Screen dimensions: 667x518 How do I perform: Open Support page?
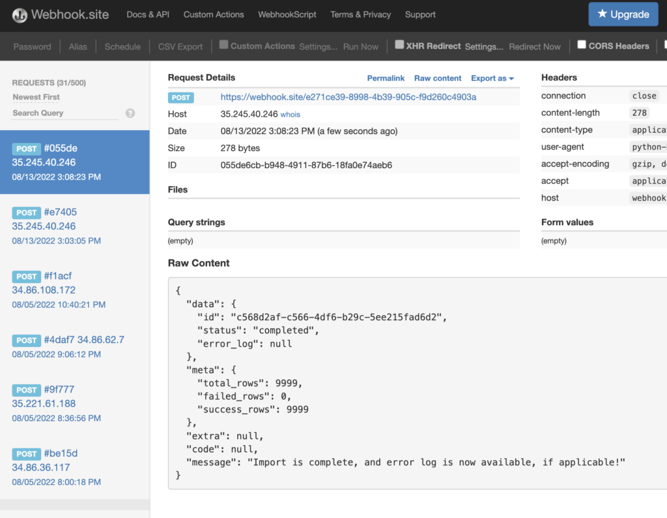420,14
